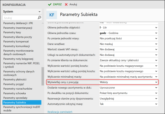Expand Po zmianie klienta na dokumencie dropdown
165x114 pixels.
click(129, 60)
